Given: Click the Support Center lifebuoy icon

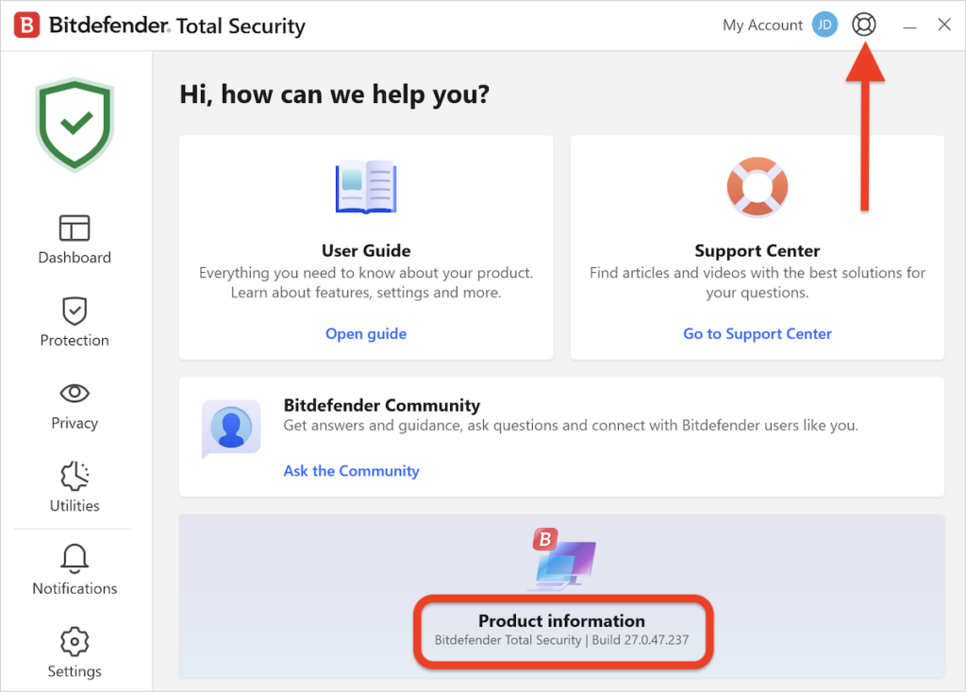Looking at the screenshot, I should (x=757, y=186).
